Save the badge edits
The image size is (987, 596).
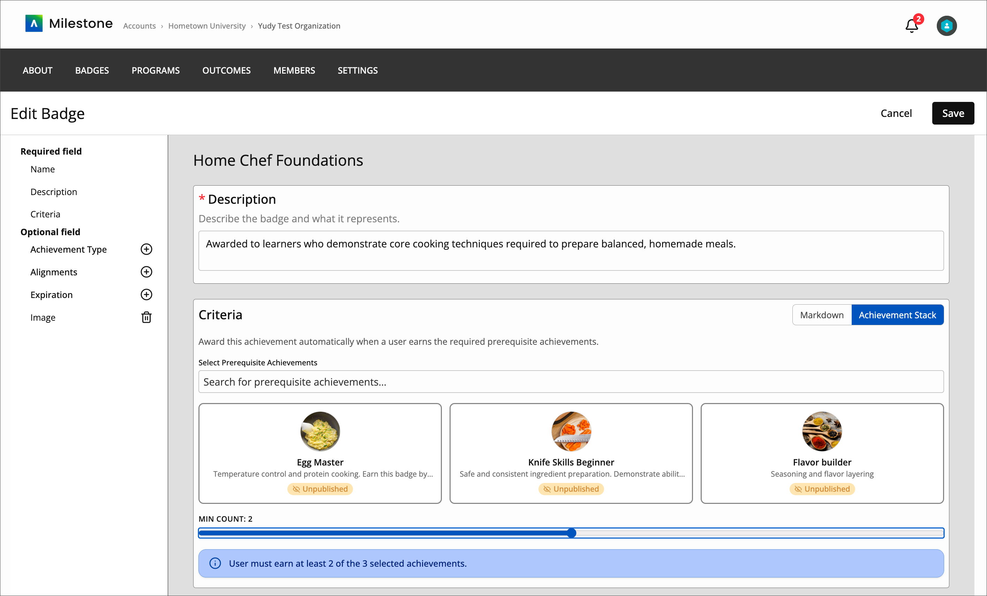coord(952,113)
